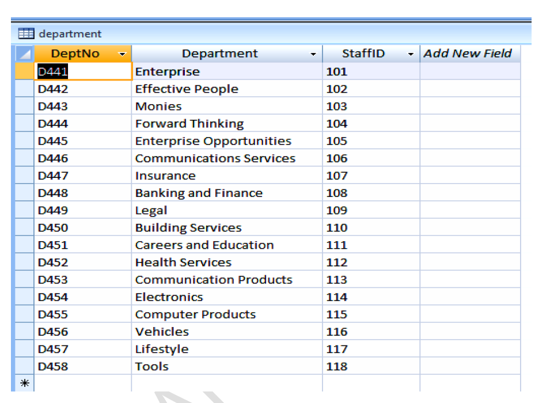Select the row selector for Tools row

tap(24, 366)
